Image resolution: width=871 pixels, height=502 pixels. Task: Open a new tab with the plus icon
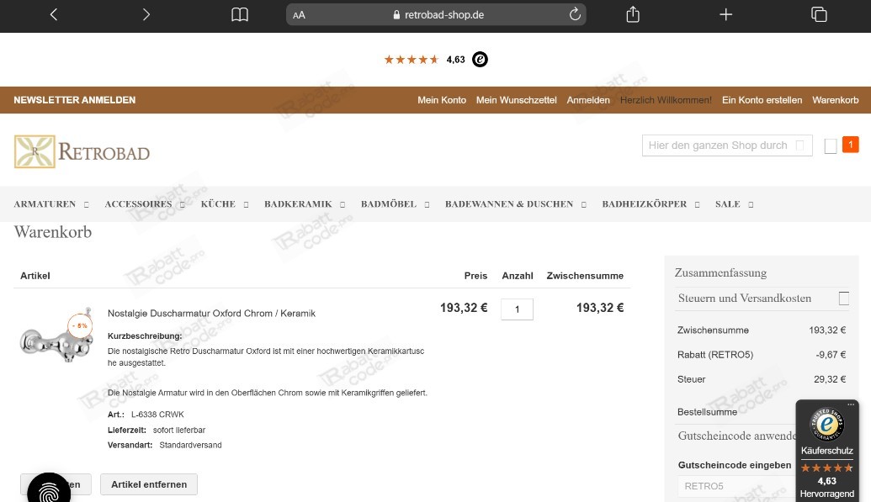pyautogui.click(x=725, y=14)
